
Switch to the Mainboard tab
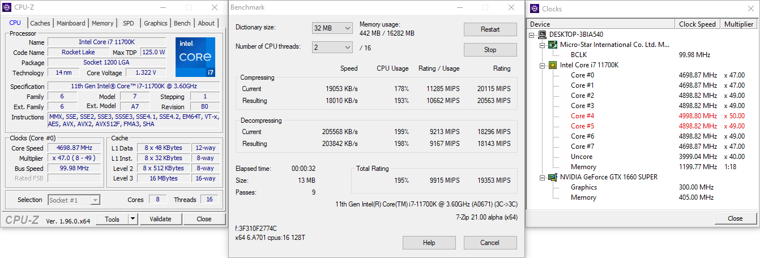point(71,23)
